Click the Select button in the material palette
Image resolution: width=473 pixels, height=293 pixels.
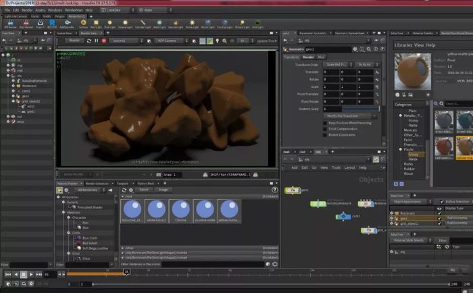pyautogui.click(x=144, y=190)
